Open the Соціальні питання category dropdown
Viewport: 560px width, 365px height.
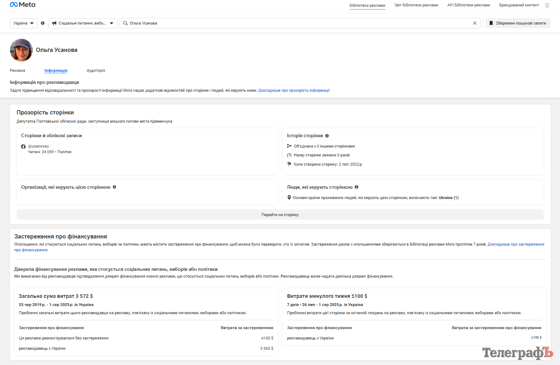click(83, 23)
